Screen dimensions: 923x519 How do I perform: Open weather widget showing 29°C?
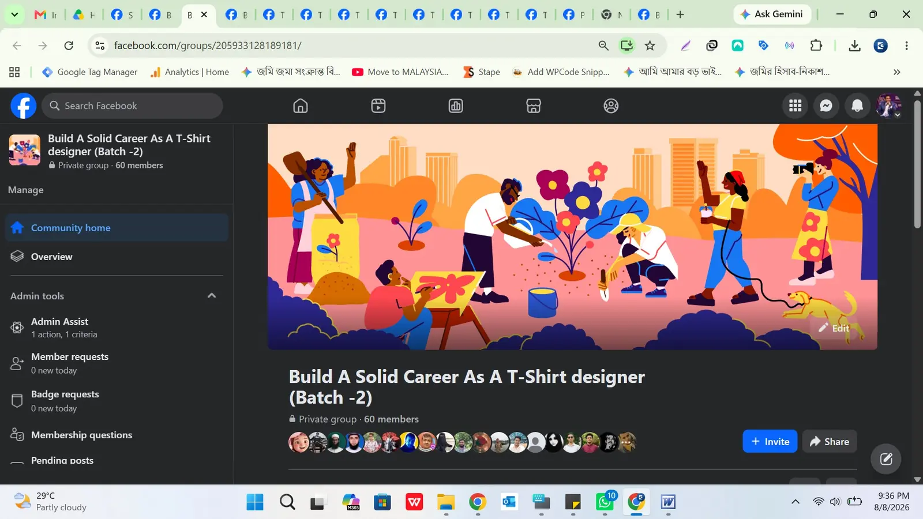pyautogui.click(x=51, y=502)
